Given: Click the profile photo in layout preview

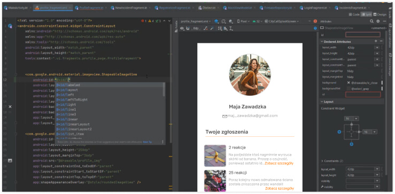Looking at the screenshot, I should pos(250,75).
